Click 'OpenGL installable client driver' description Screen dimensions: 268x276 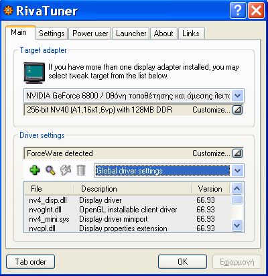[x=128, y=210]
